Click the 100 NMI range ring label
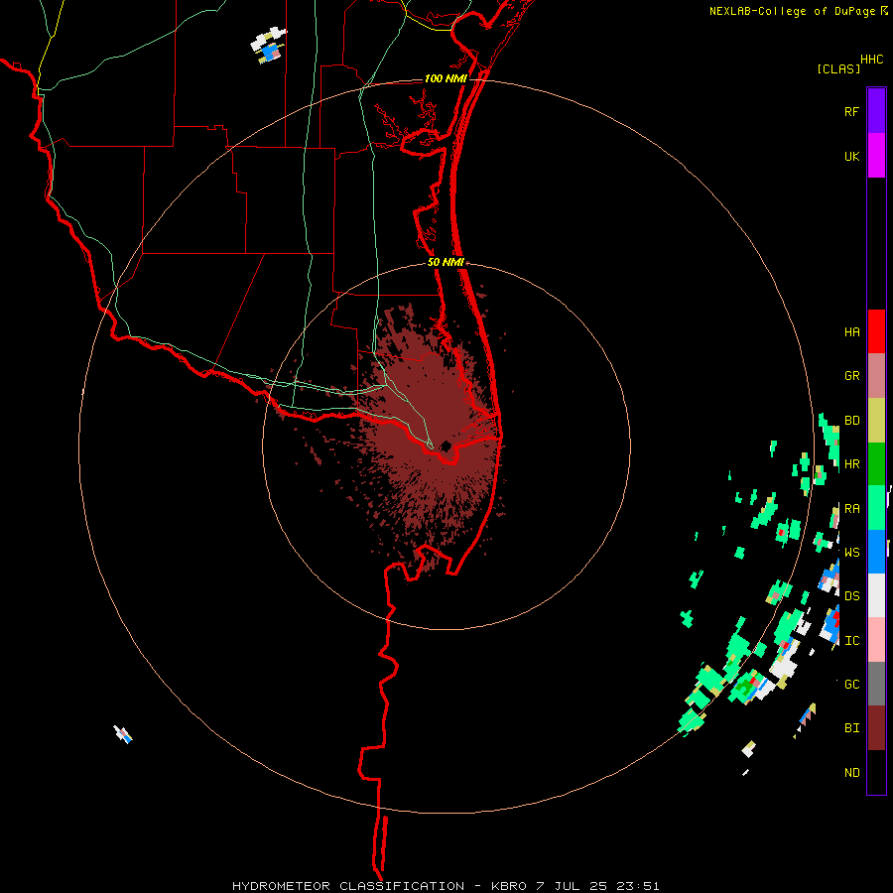The image size is (893, 893). point(446,78)
